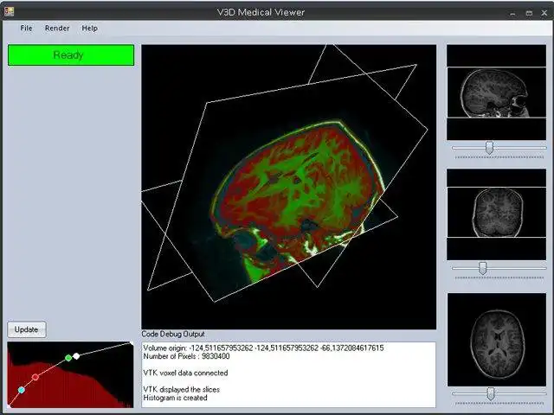Click the 3D brain volume rendering view
The height and width of the screenshot is (415, 554).
[288, 187]
